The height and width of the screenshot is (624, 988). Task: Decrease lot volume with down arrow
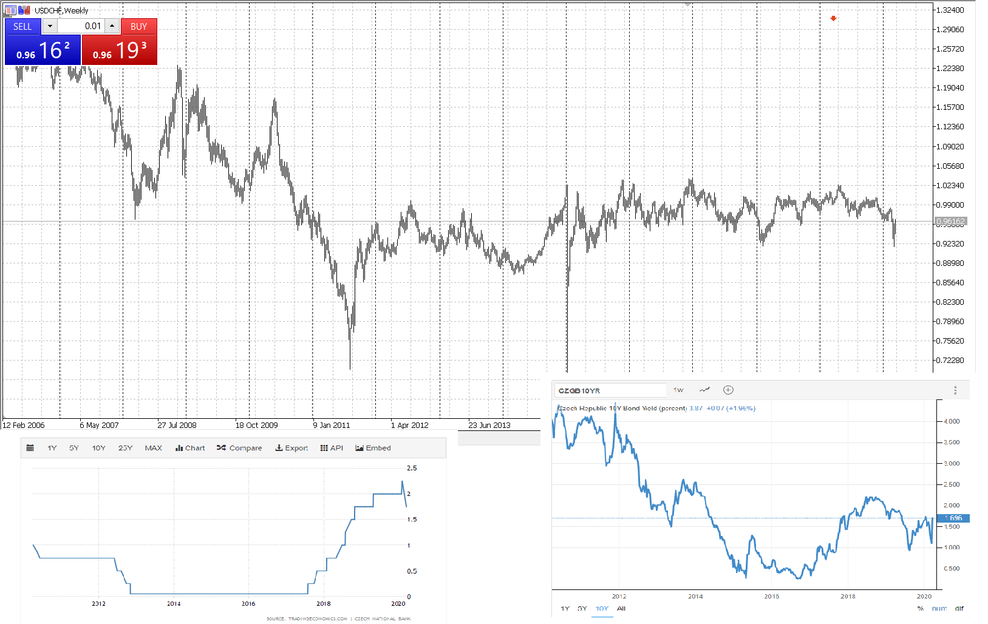pos(50,26)
